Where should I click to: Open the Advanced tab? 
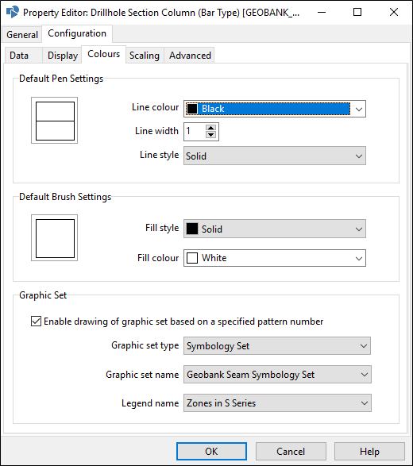[x=190, y=56]
